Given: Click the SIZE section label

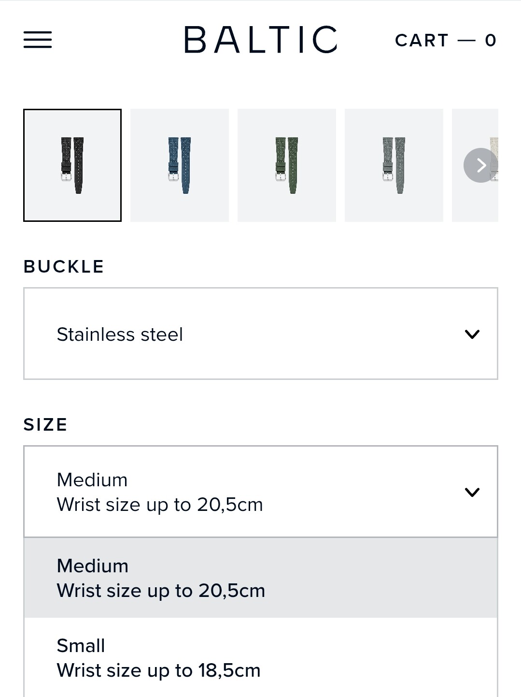Looking at the screenshot, I should pyautogui.click(x=45, y=424).
